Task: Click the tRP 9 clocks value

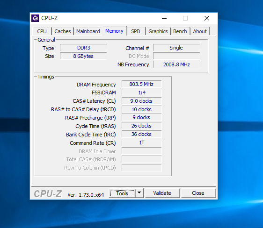Action: (x=142, y=117)
